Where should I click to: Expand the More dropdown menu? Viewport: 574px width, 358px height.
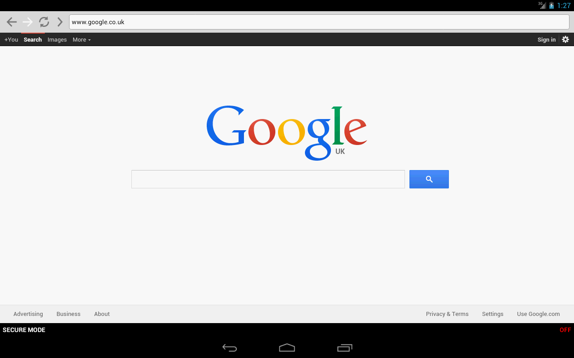pyautogui.click(x=82, y=40)
